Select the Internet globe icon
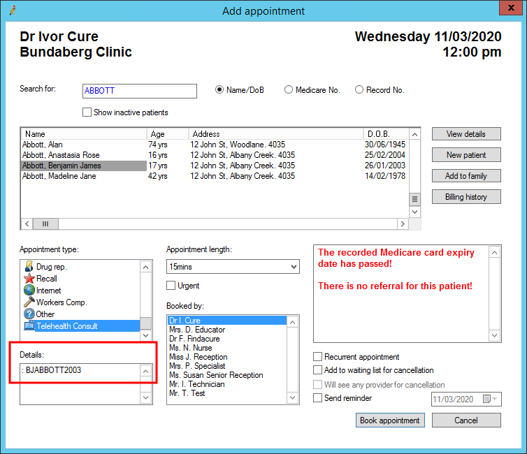 (x=29, y=291)
